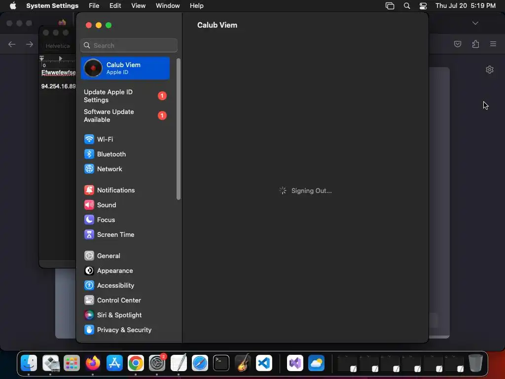Image resolution: width=505 pixels, height=379 pixels.
Task: Focus the sidebar Search field
Action: (129, 45)
